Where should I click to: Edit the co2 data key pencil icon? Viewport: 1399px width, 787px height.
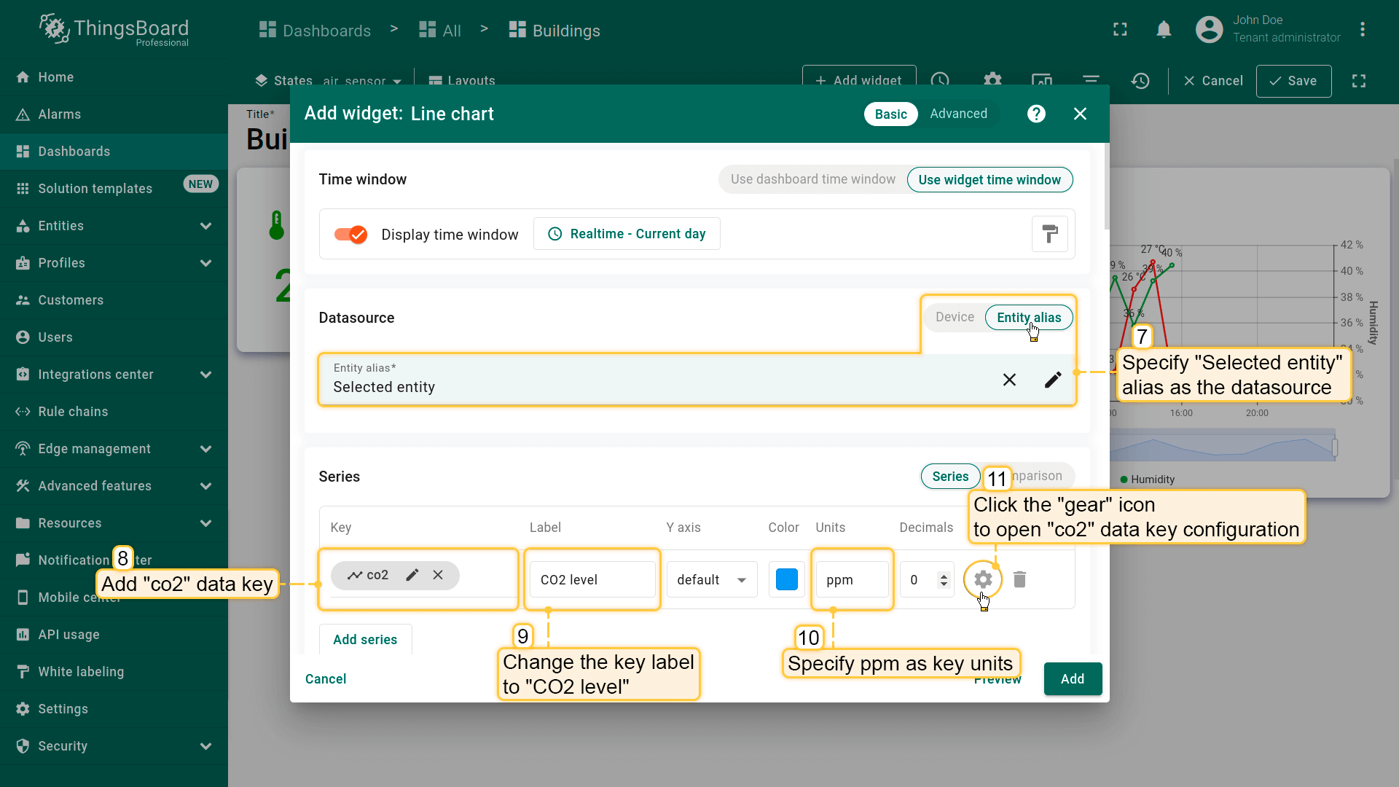pos(412,575)
